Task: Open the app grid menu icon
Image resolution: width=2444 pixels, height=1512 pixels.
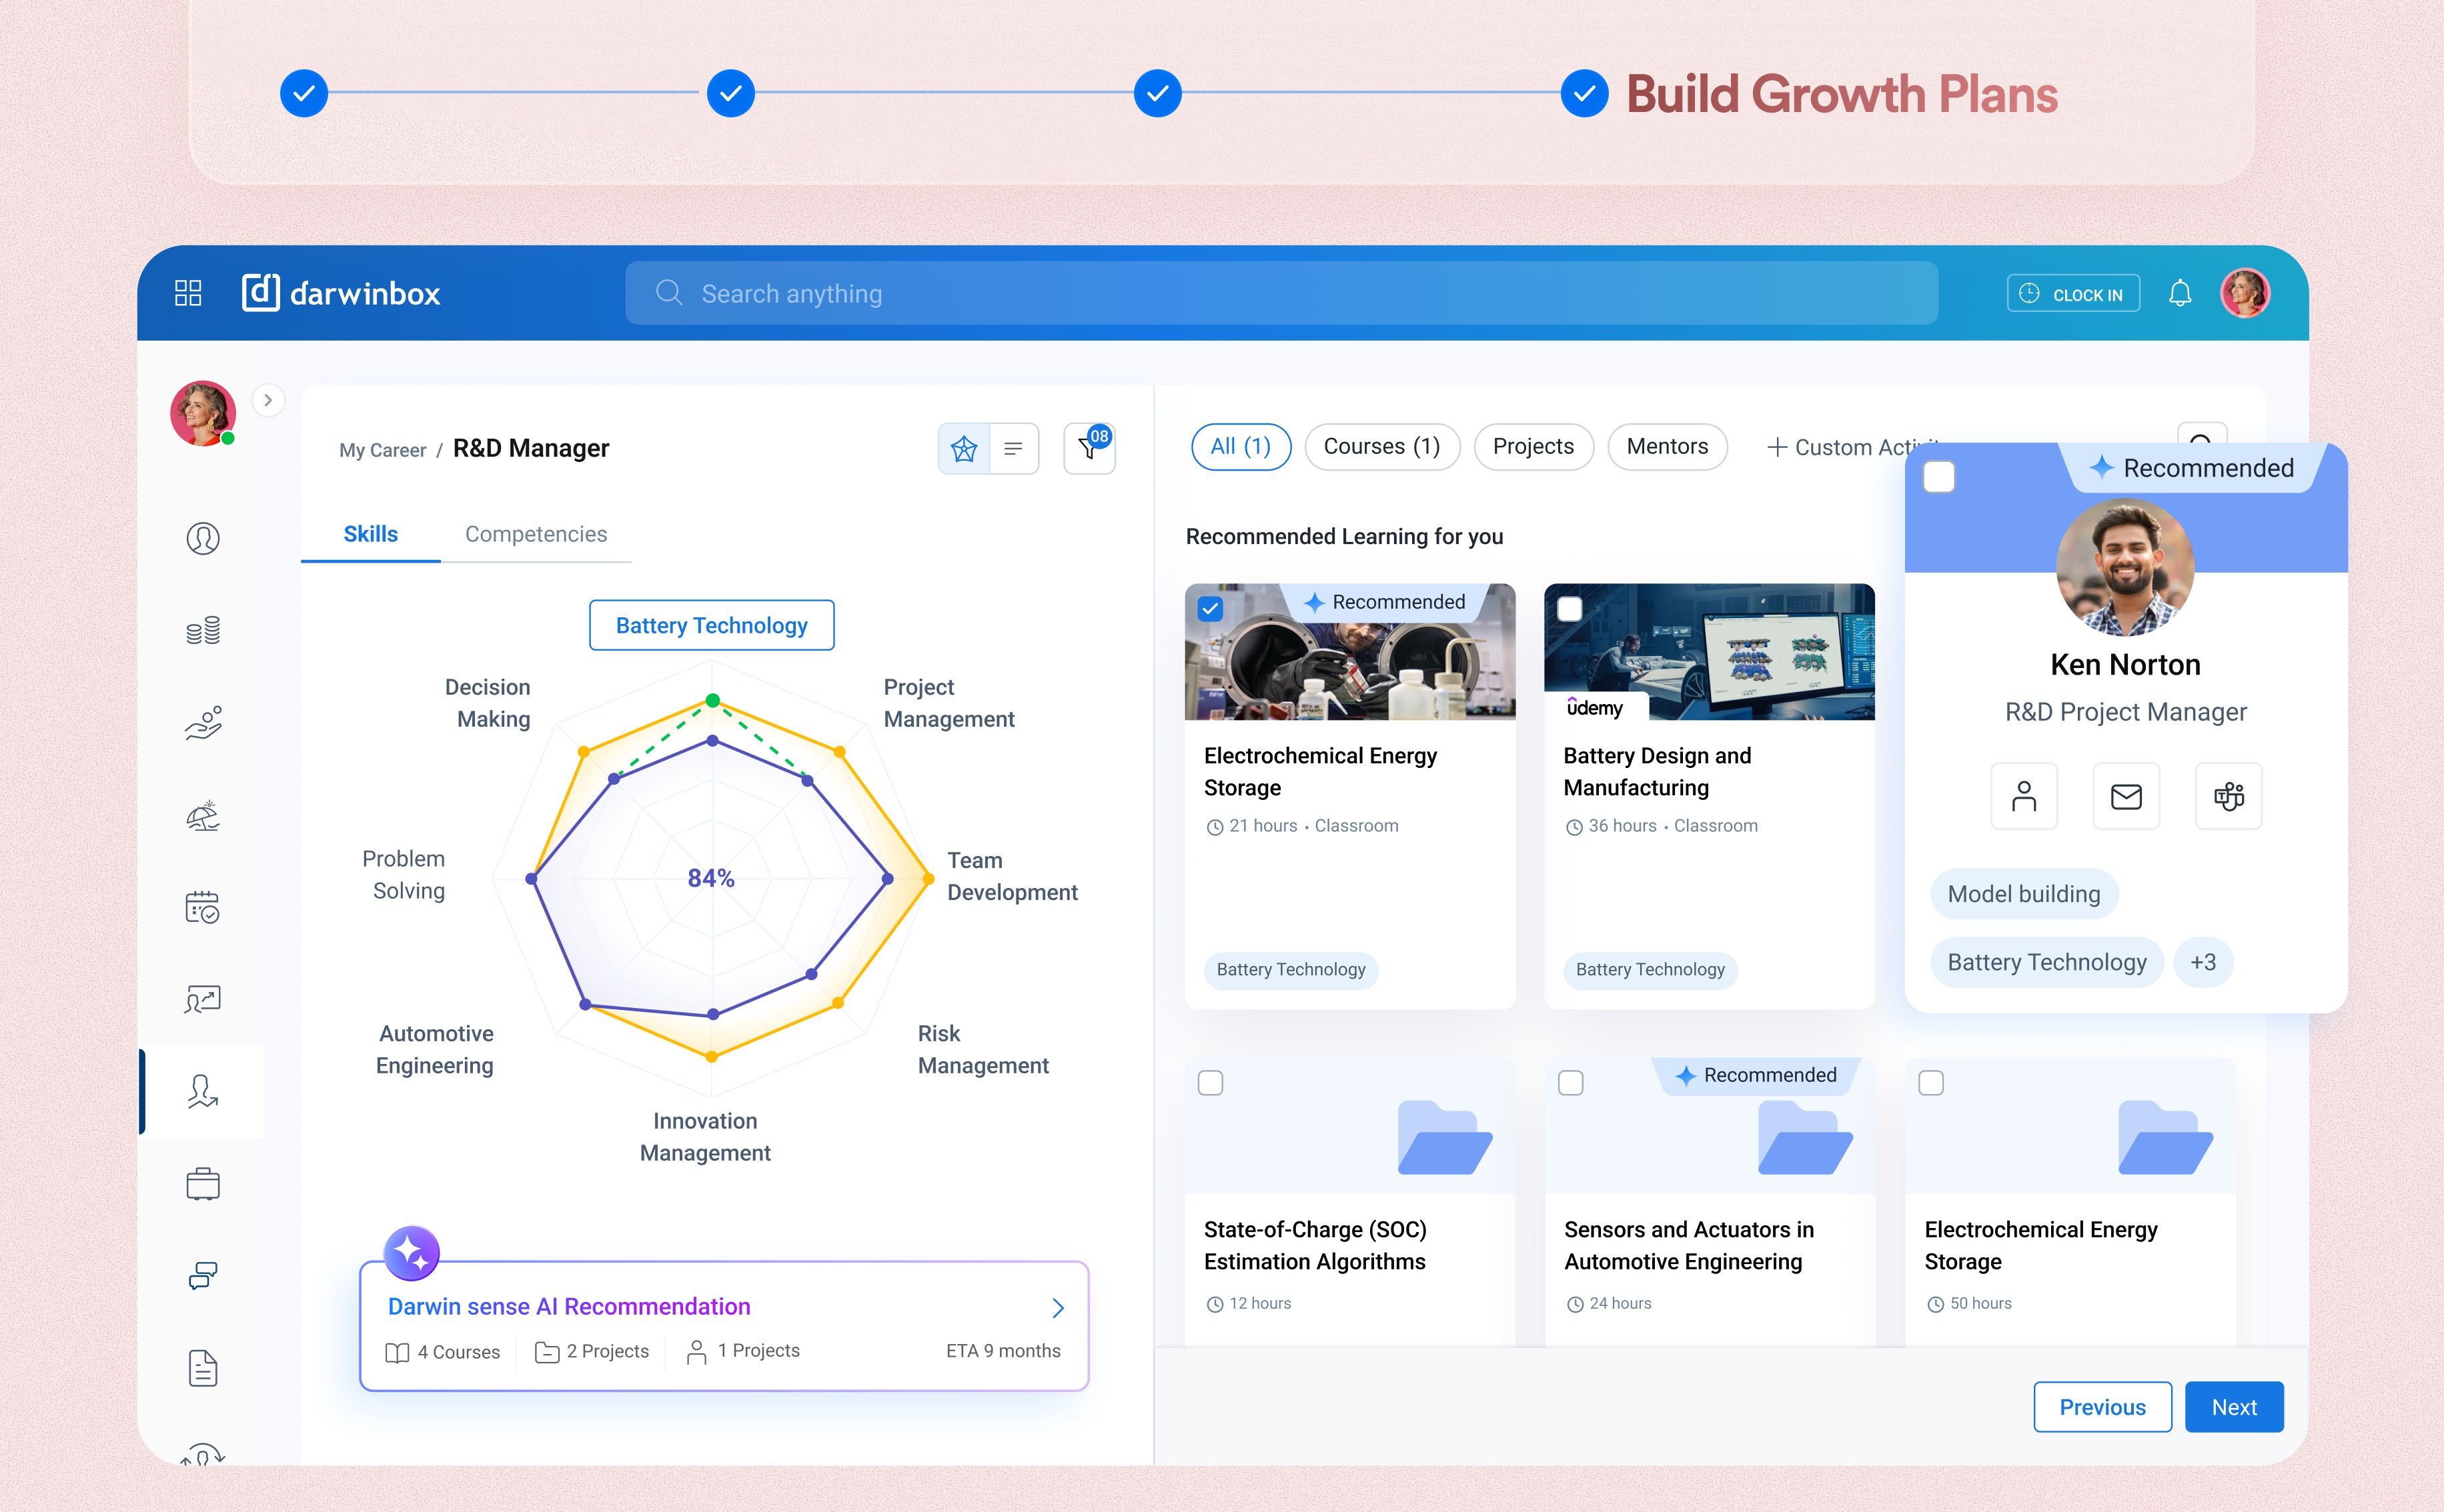Action: click(x=188, y=293)
